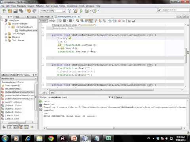Viewport: 190px width, 142px height.
Task: Open the Debug menu
Action: pos(54,6)
